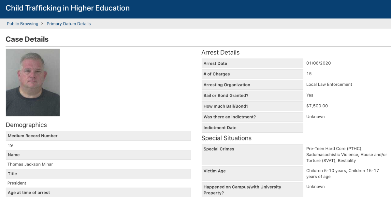Click the mugshot photo thumbnail

pos(33,83)
